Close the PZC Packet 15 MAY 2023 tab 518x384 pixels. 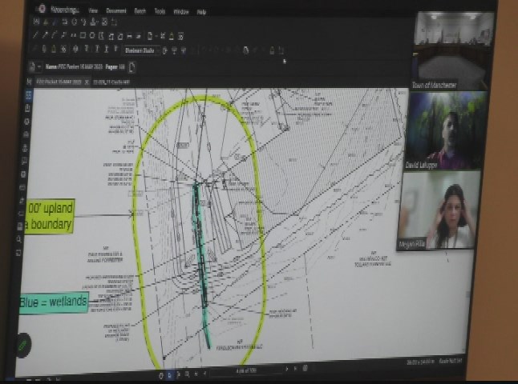point(87,82)
